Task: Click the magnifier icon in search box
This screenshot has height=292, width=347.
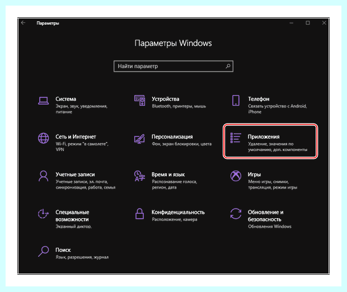Action: (x=228, y=66)
